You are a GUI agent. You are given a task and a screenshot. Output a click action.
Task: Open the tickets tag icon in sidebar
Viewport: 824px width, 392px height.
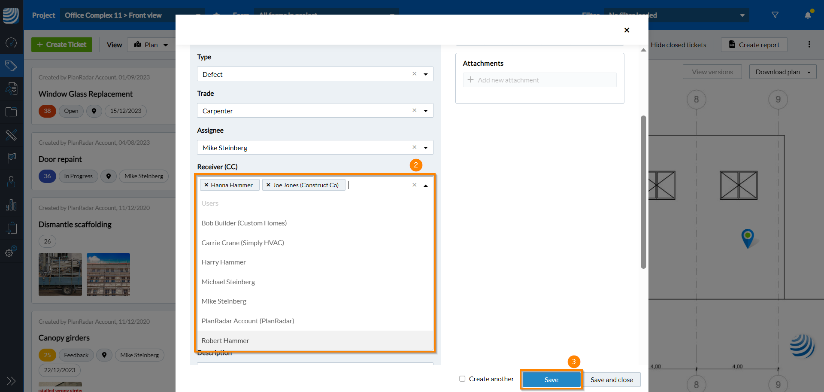click(x=11, y=66)
